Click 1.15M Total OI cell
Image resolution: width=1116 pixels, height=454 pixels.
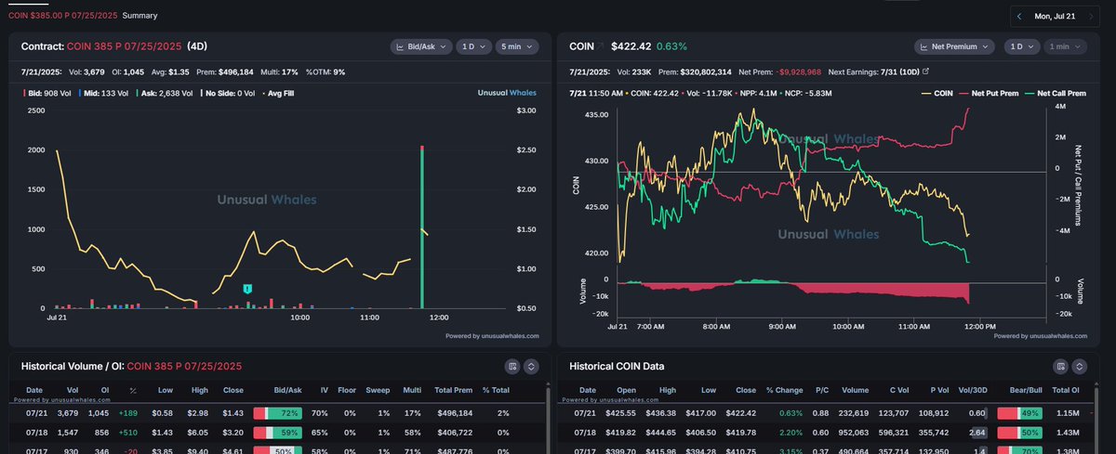click(1069, 412)
